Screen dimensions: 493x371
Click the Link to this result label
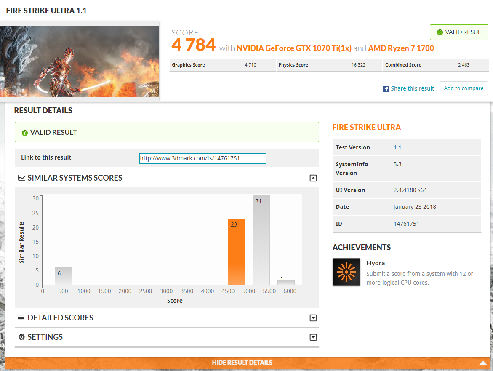coord(46,157)
